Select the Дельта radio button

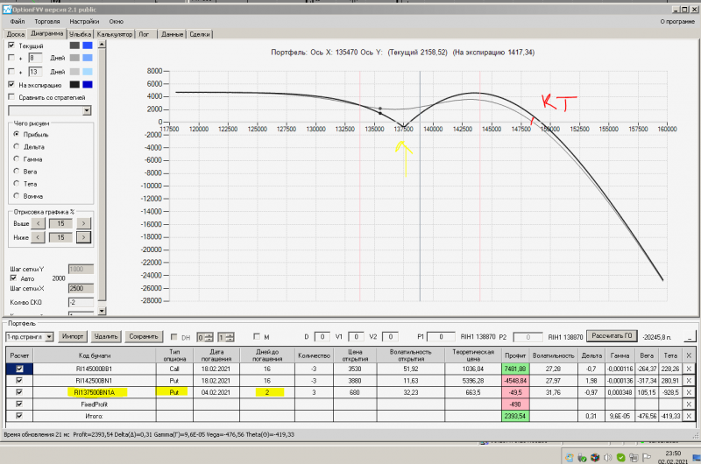pyautogui.click(x=17, y=146)
